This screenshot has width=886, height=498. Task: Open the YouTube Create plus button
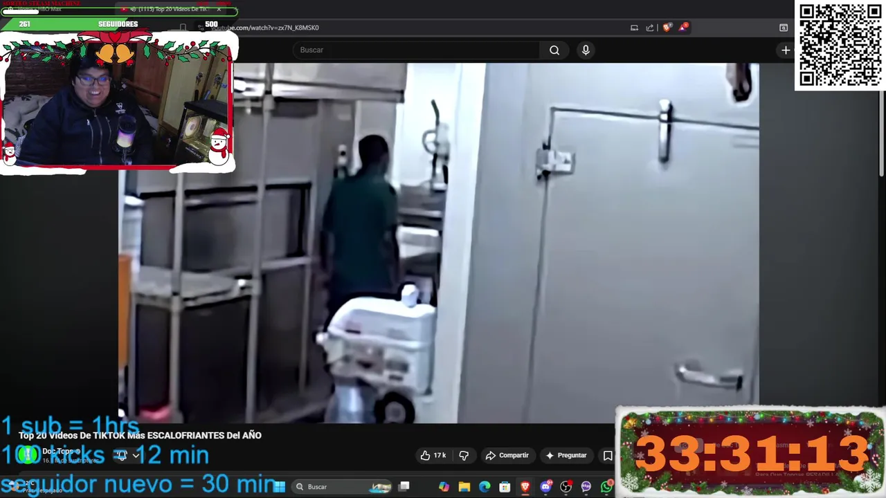[786, 50]
